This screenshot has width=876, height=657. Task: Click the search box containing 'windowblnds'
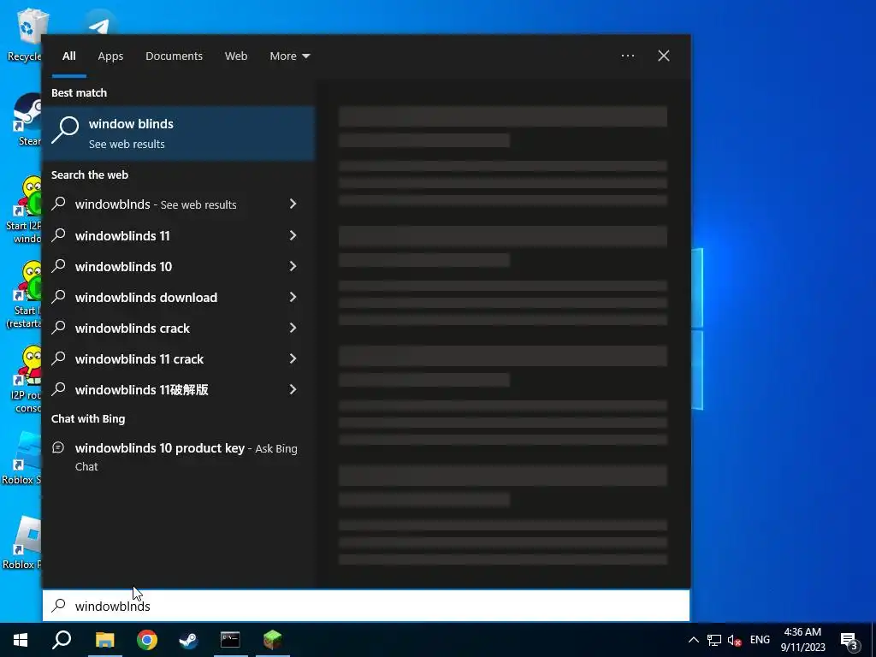pyautogui.click(x=366, y=606)
